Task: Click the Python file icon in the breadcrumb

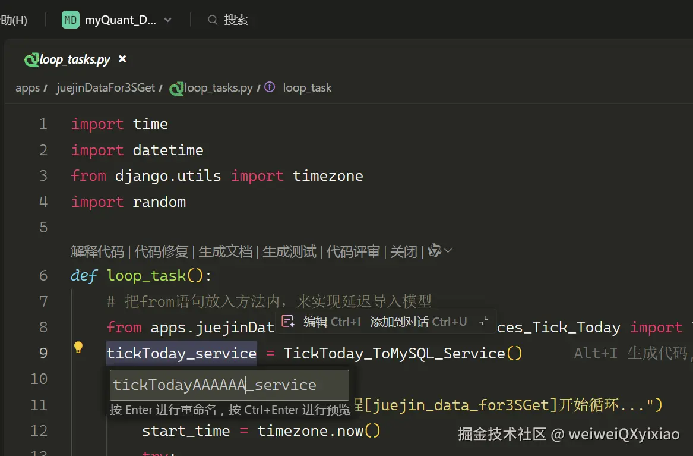Action: tap(176, 89)
